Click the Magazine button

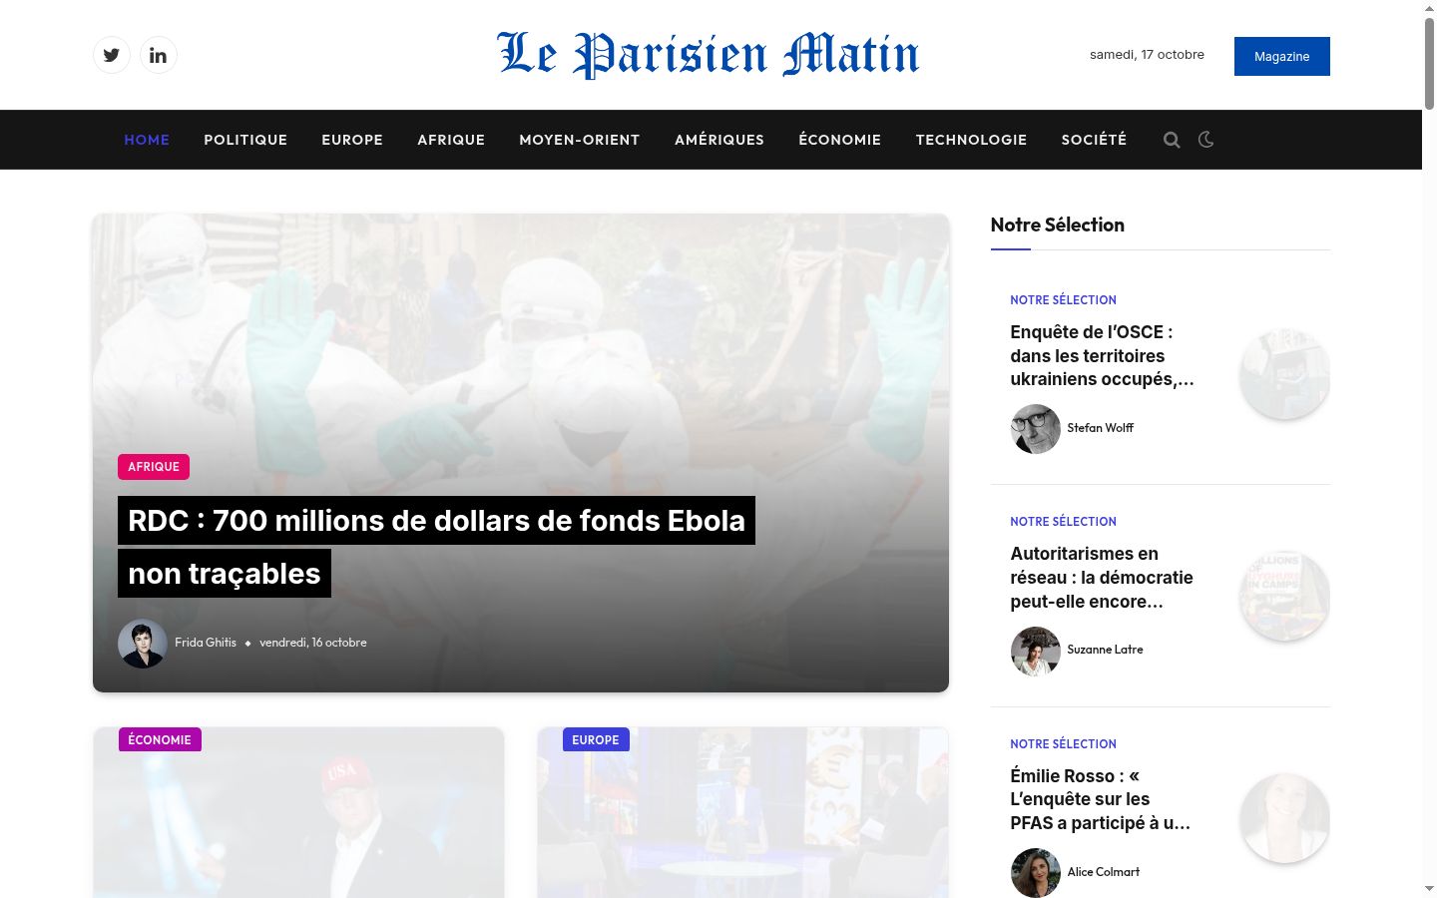(1281, 57)
